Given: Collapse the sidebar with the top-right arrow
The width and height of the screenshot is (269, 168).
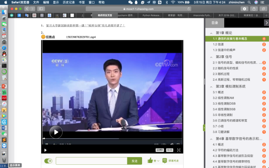Looking at the screenshot, I should pyautogui.click(x=266, y=23).
